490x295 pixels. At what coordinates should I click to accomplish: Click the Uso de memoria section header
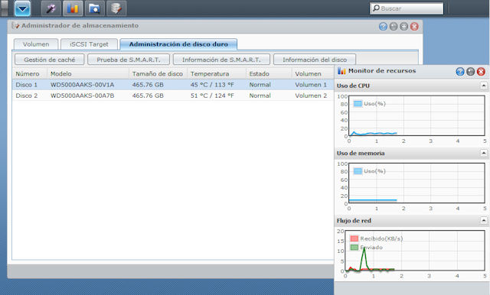pos(411,153)
